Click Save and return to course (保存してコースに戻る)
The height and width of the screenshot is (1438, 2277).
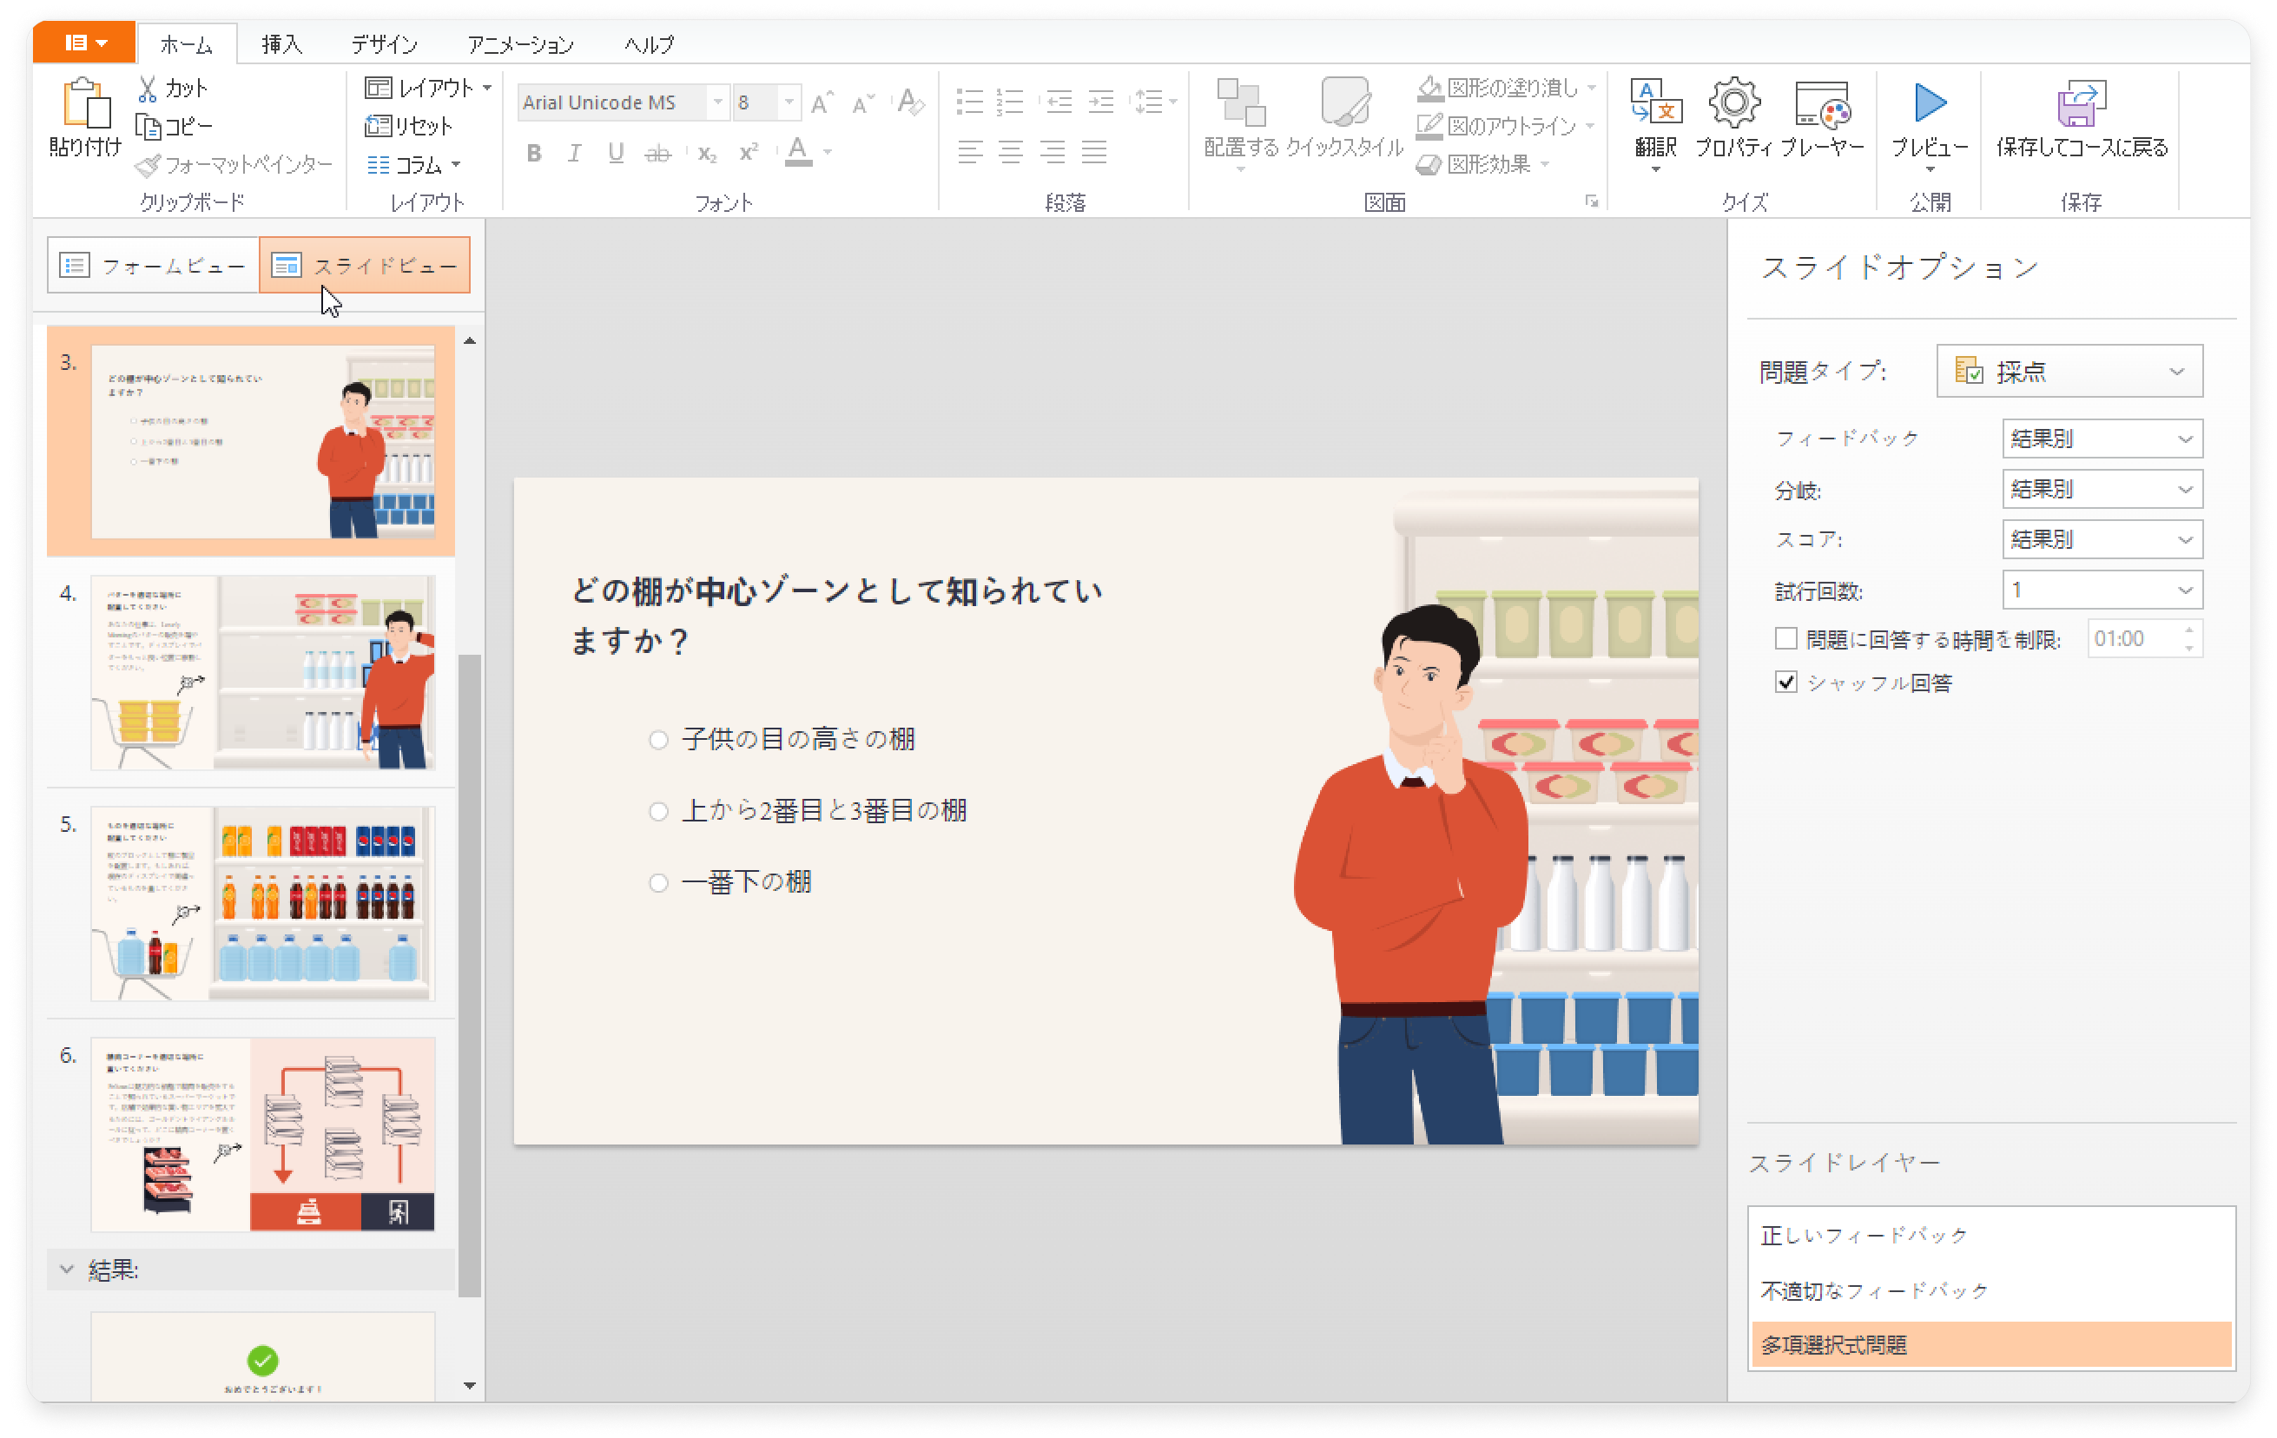(2082, 118)
